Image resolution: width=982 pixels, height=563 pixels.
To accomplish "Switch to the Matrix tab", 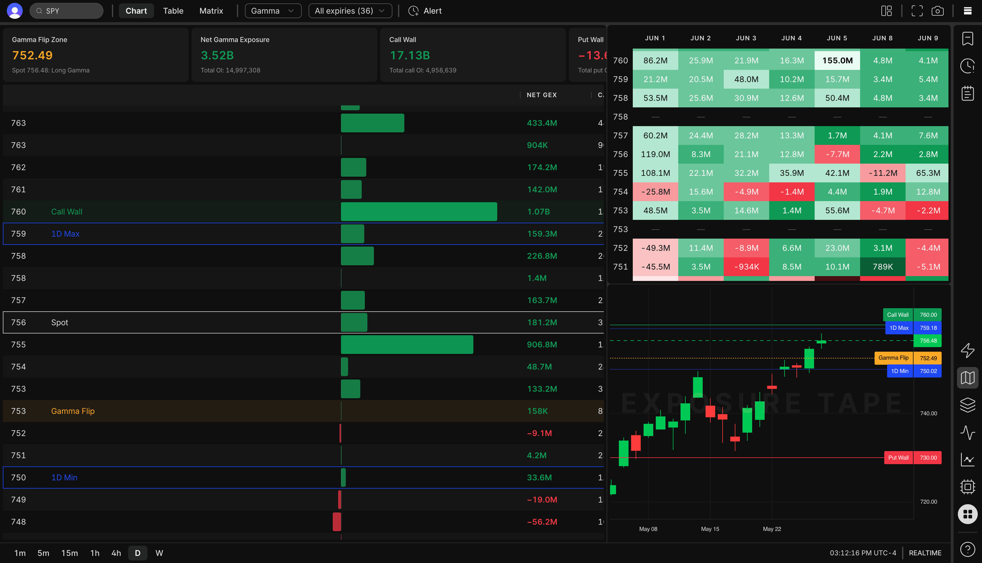I will click(x=211, y=11).
